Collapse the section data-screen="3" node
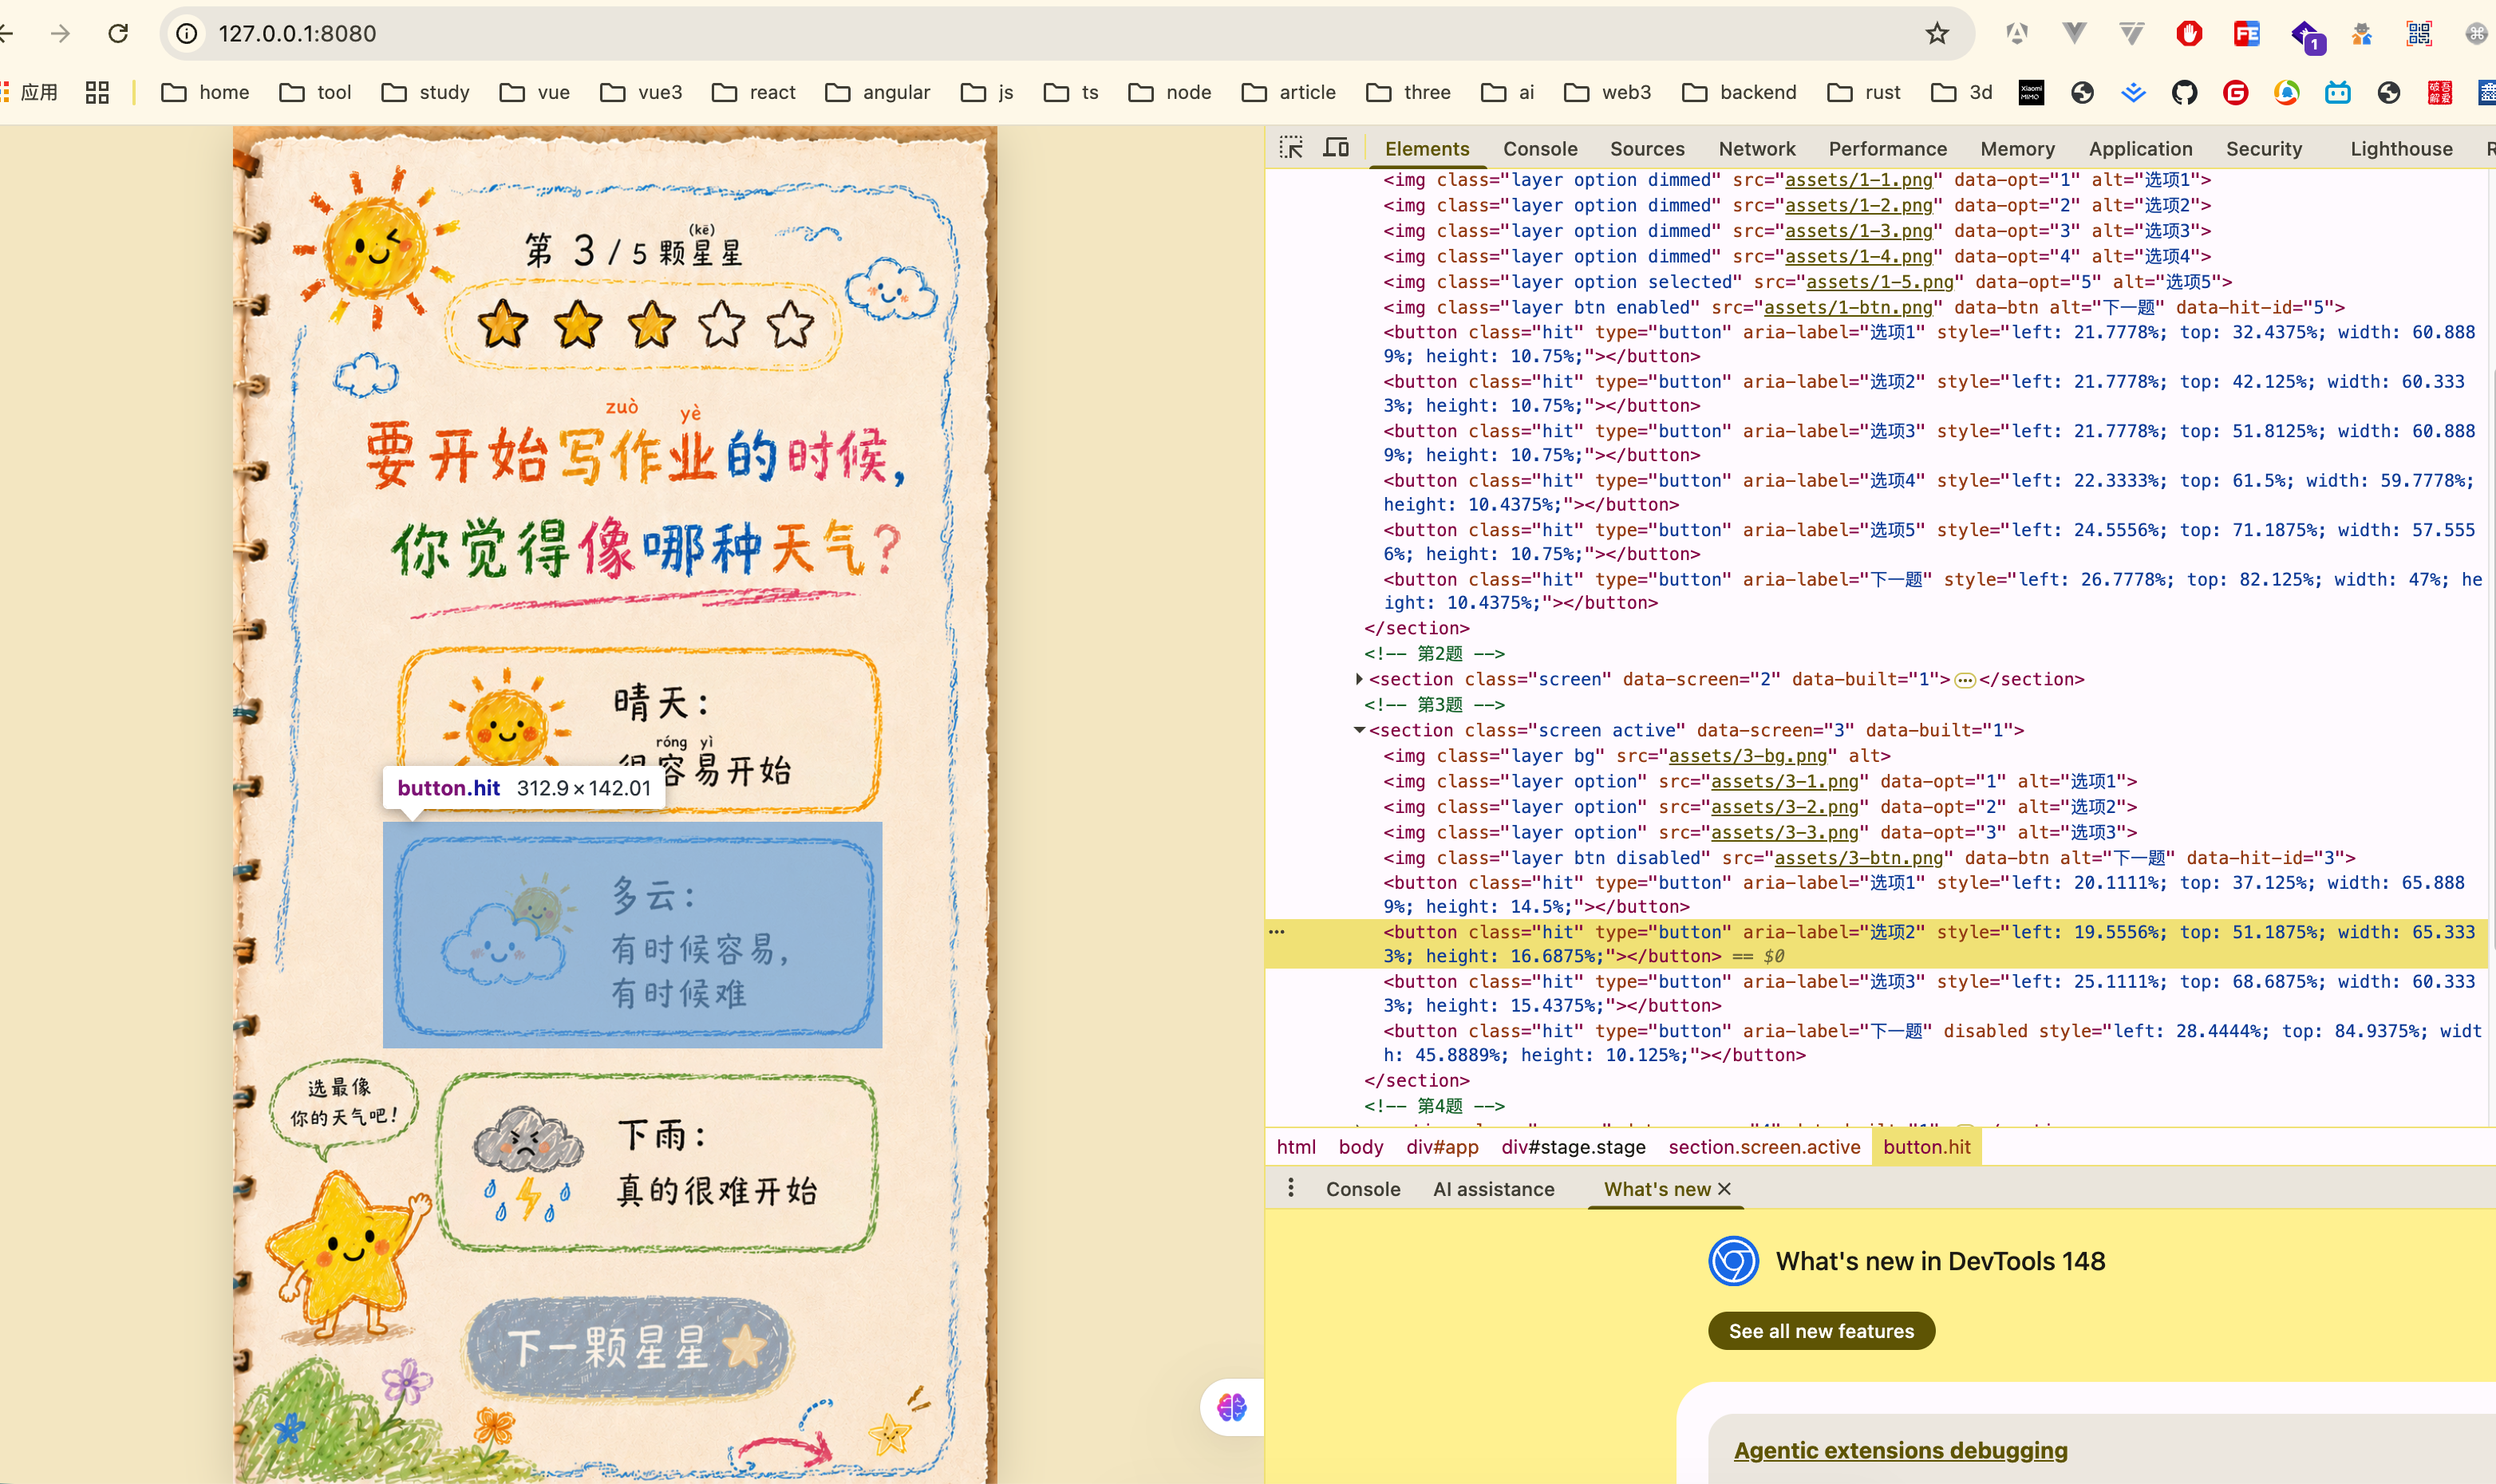Screen dimensions: 2496x1484 coord(1359,730)
